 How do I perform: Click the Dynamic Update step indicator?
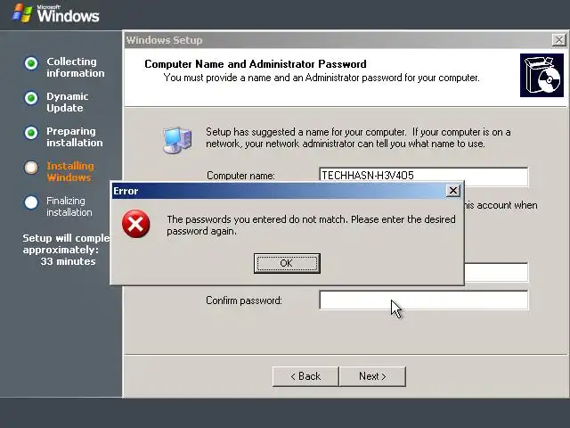click(31, 98)
